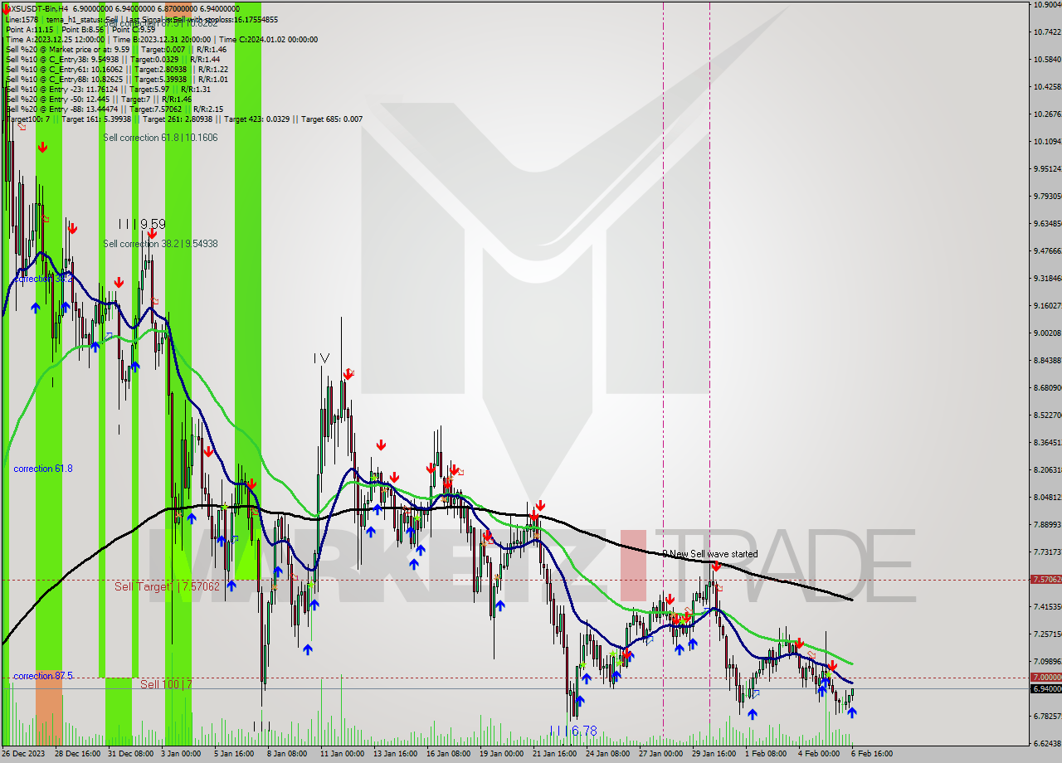Image resolution: width=1062 pixels, height=763 pixels.
Task: Select the 'Sell %10 @ Entry -23: 11.76124' line
Action: tap(108, 90)
